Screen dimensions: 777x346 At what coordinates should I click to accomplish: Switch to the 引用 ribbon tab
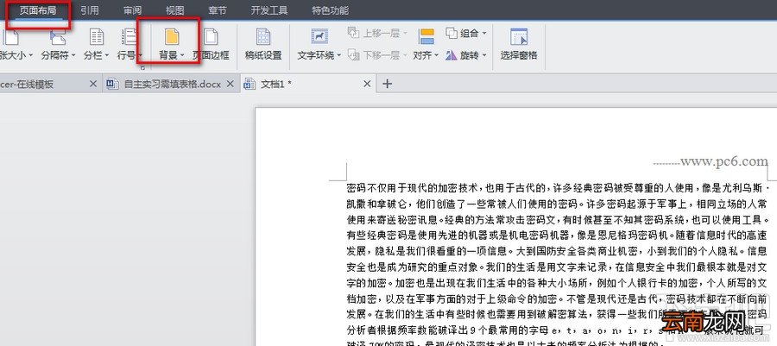tap(89, 10)
